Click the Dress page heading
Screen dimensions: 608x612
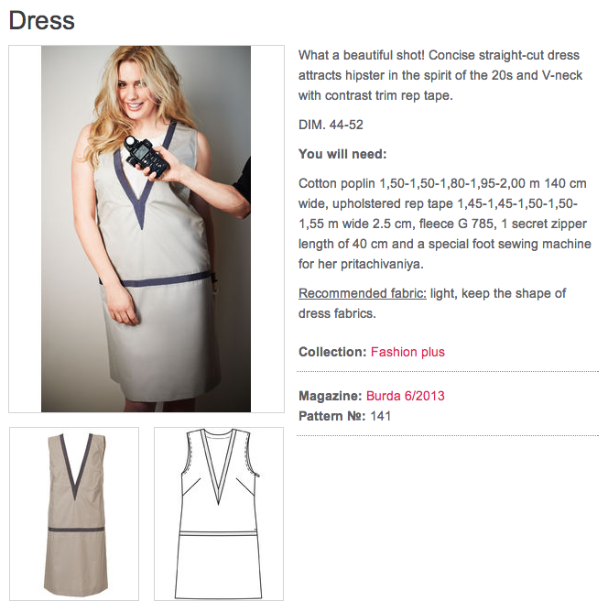point(42,20)
